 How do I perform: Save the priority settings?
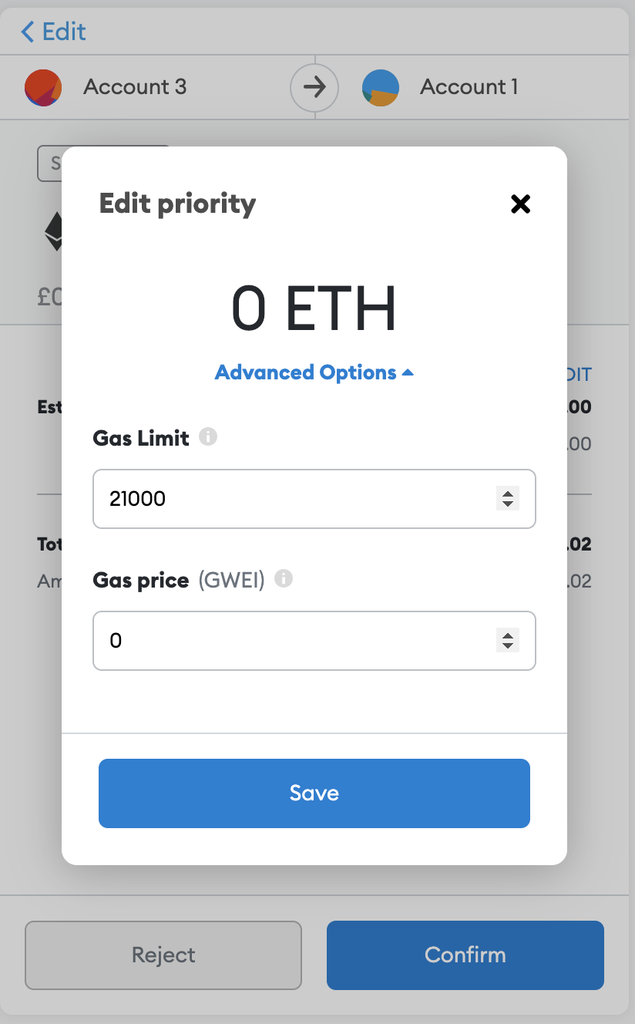click(x=314, y=793)
